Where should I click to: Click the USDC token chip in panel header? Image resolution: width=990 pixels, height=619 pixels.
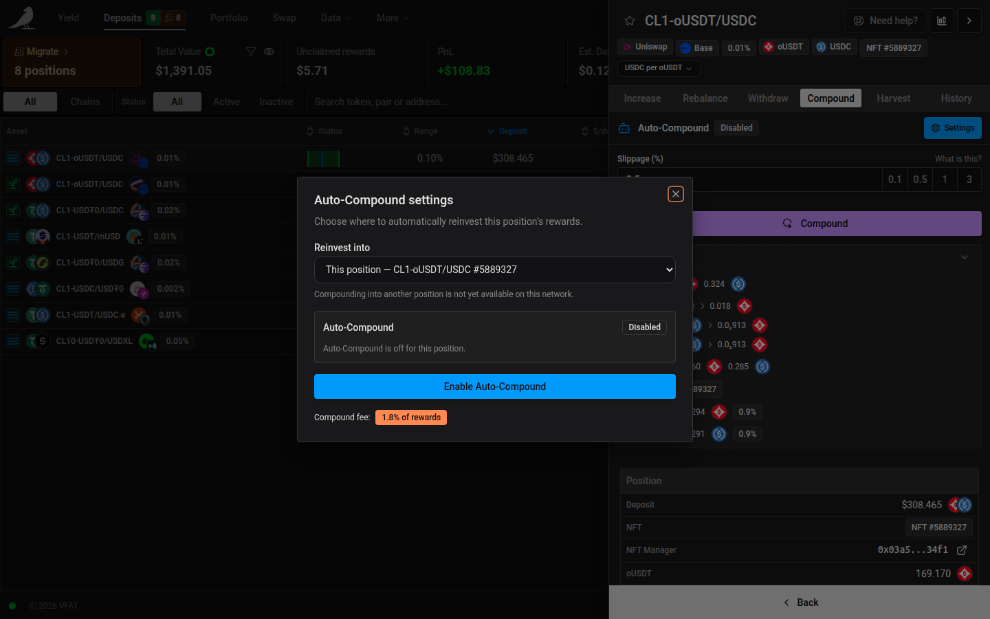pyautogui.click(x=834, y=47)
